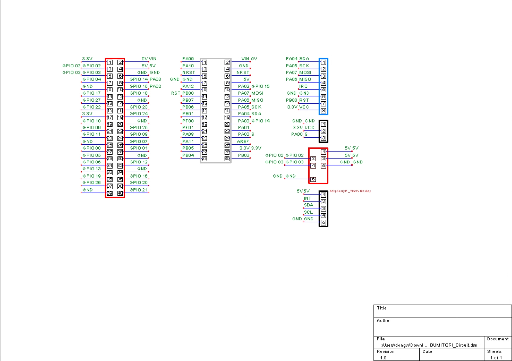512x361 pixels.
Task: Select the PF01 net label
Action: coord(188,127)
